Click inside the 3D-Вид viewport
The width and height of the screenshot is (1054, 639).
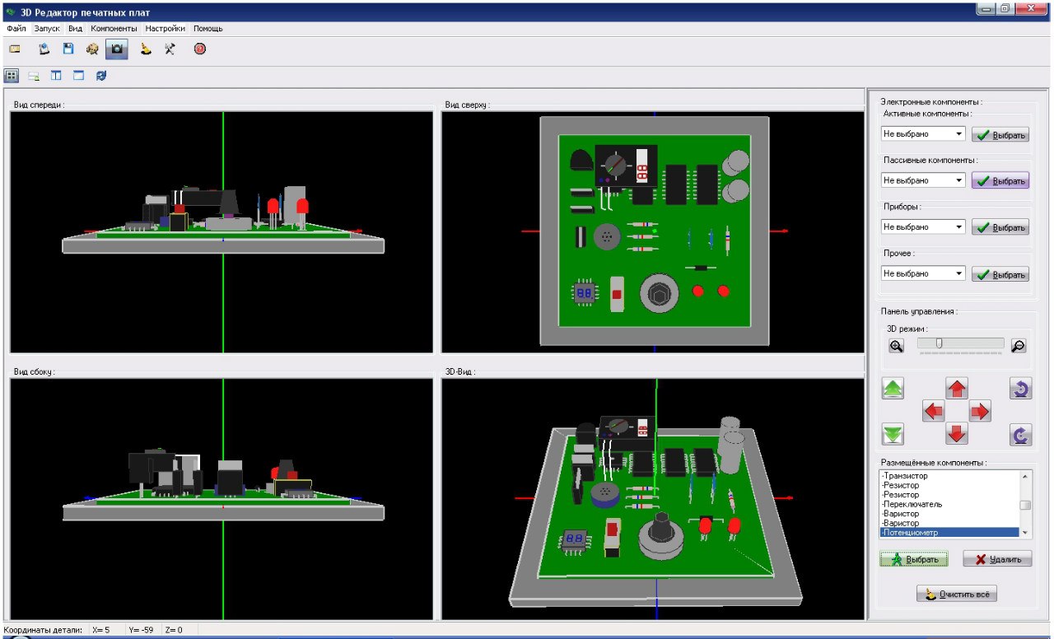coord(655,499)
